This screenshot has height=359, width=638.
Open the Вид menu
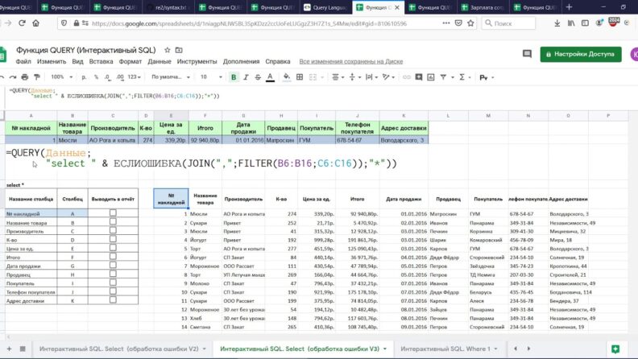77,61
